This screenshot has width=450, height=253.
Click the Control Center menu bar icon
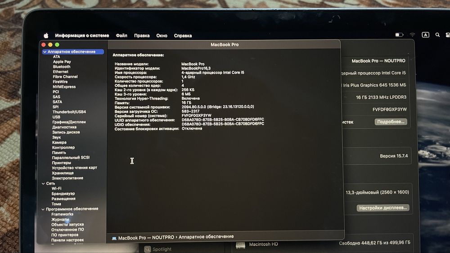tap(447, 35)
